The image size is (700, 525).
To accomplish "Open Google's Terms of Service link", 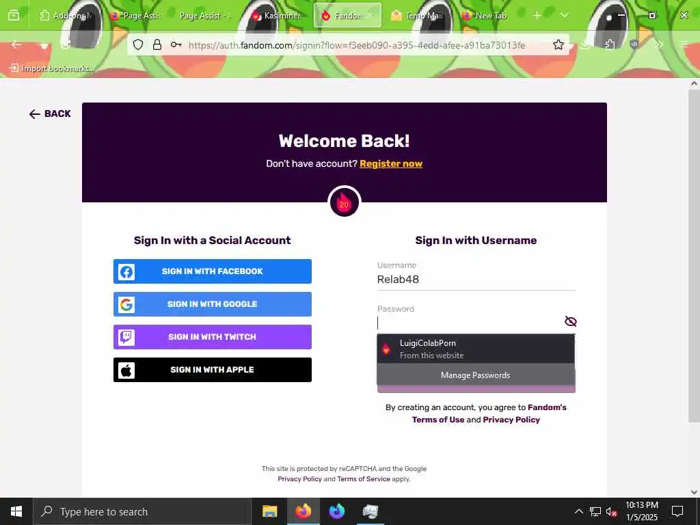I will tap(364, 479).
